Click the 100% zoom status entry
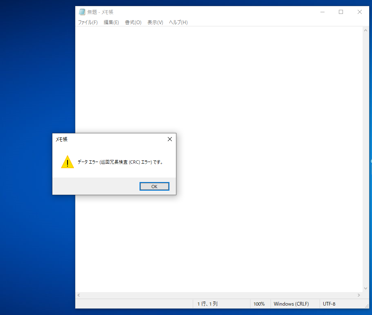The width and height of the screenshot is (372, 315). click(x=259, y=304)
